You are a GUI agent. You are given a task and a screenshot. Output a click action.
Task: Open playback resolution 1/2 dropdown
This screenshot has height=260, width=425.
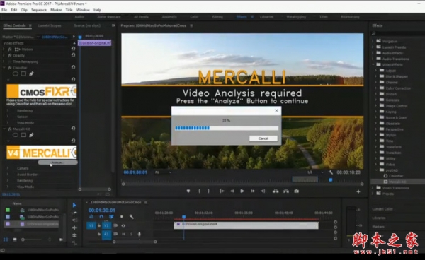pos(315,172)
